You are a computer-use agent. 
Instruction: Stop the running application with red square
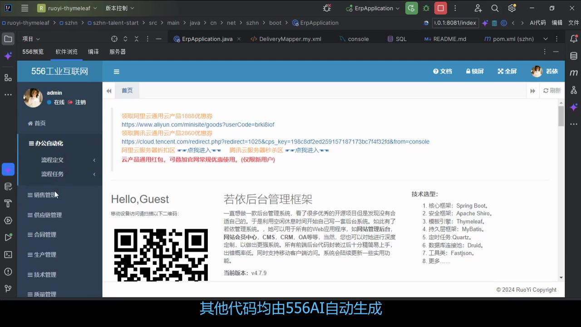point(440,8)
